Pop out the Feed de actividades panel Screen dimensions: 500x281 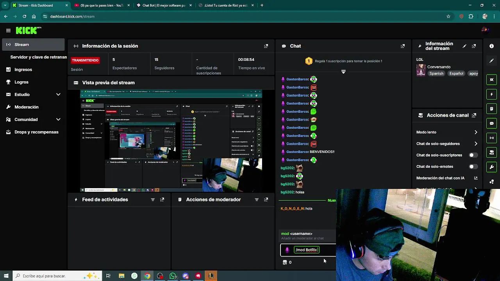[x=162, y=199]
